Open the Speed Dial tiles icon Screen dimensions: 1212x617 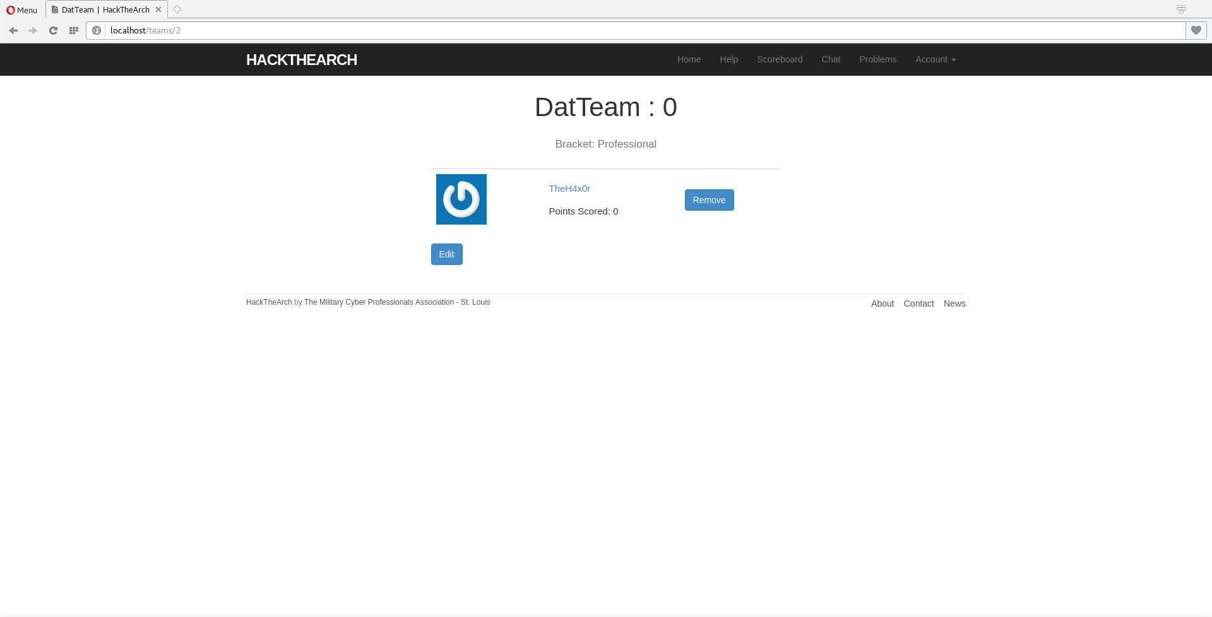coord(73,30)
